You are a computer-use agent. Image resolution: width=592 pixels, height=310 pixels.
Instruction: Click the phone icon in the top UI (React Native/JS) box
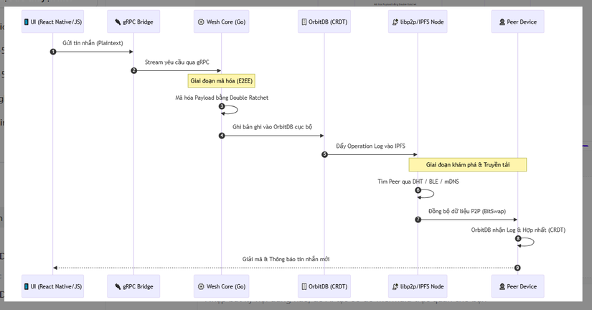coord(27,22)
